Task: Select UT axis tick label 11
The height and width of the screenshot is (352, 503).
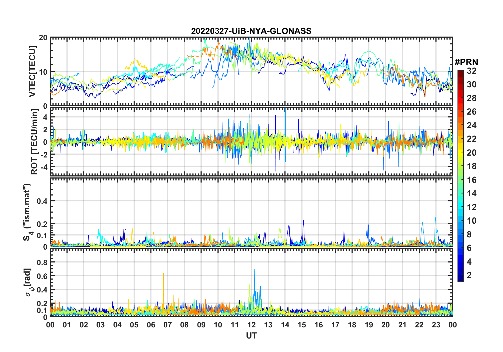Action: pos(235,325)
